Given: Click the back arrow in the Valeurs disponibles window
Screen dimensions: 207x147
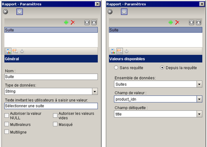Looking at the screenshot, I should tap(110, 12).
